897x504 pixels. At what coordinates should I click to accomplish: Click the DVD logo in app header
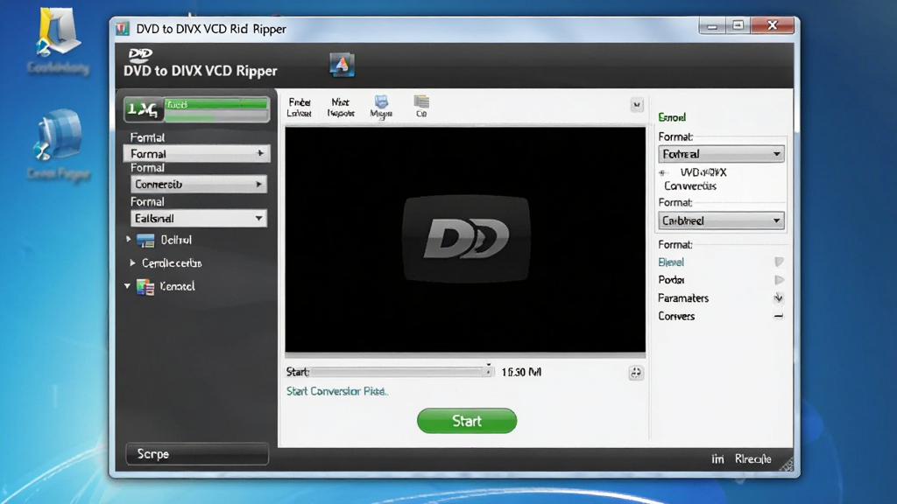pyautogui.click(x=140, y=55)
